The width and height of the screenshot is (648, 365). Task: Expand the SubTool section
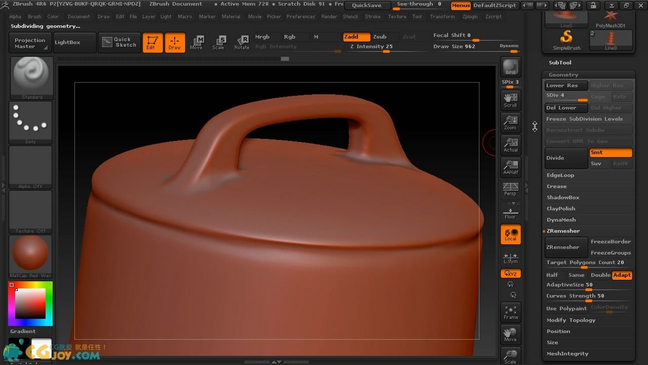(x=560, y=63)
